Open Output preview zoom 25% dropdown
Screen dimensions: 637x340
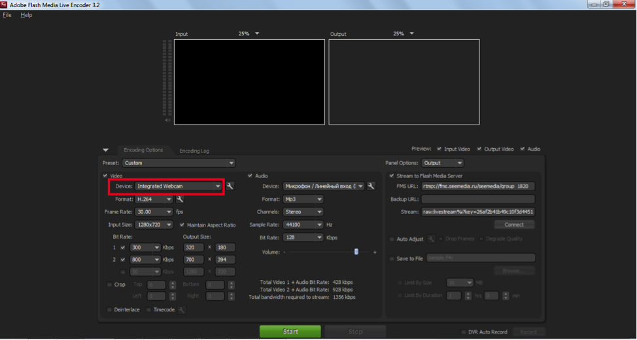[x=404, y=34]
